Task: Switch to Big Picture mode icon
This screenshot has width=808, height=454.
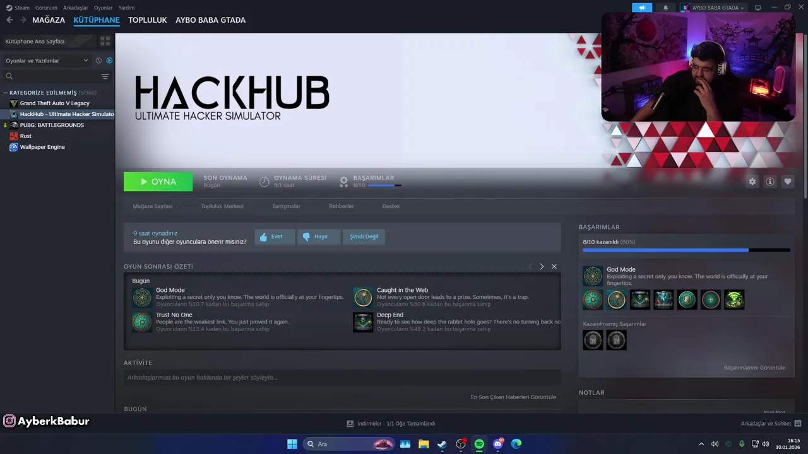Action: coord(758,8)
